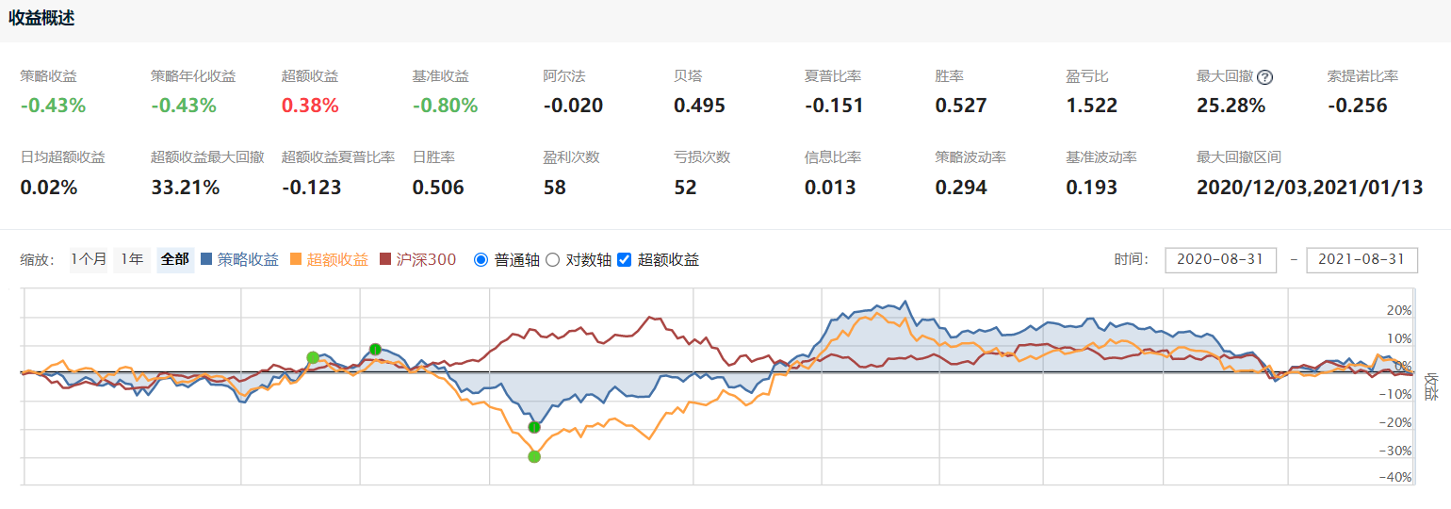Select the 对数轴 radio button
1451x509 pixels.
click(x=553, y=259)
